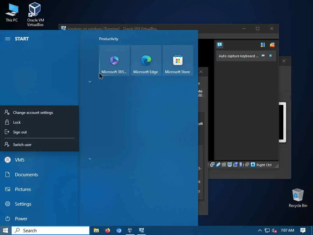Click the Power option in Start

pyautogui.click(x=39, y=218)
